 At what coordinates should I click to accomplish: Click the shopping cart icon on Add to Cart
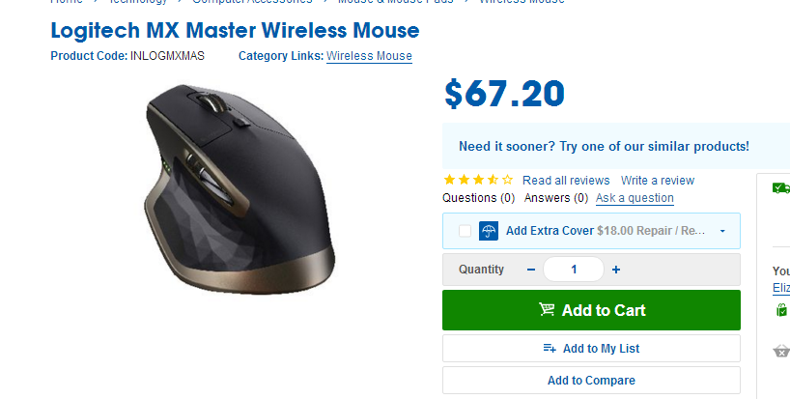point(547,309)
